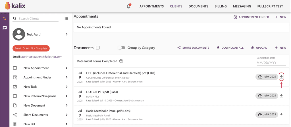This screenshot has height=127, width=291.
Task: Focus the Completion Date input field
Action: (x=271, y=63)
